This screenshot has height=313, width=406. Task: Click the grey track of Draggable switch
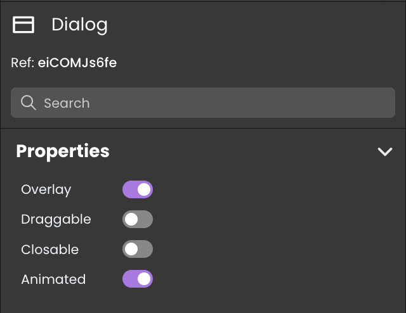coord(145,219)
